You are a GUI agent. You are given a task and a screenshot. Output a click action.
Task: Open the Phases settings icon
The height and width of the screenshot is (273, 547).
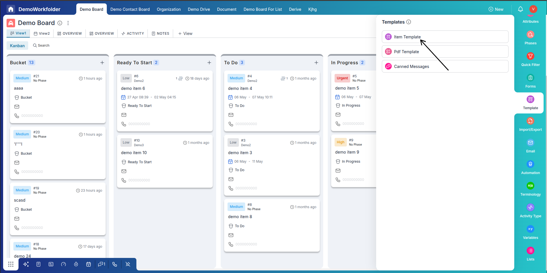(x=530, y=35)
